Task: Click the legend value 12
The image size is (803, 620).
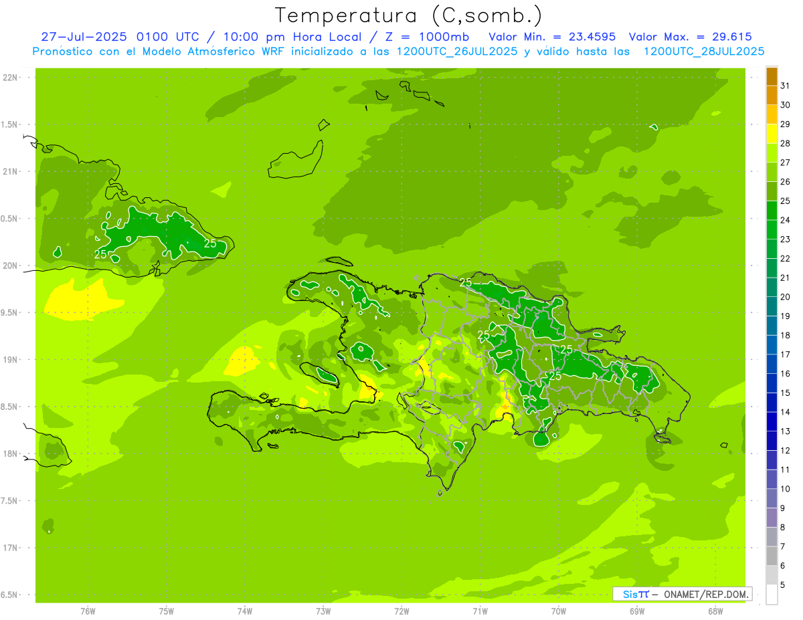Action: (786, 450)
